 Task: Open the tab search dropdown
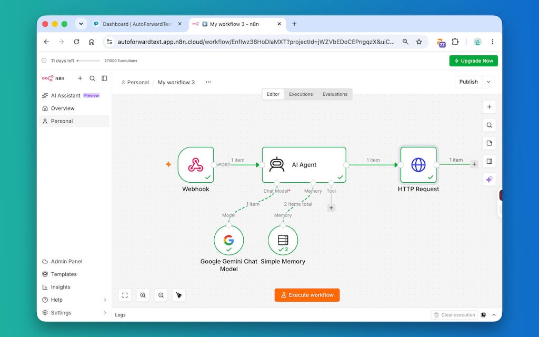click(81, 24)
